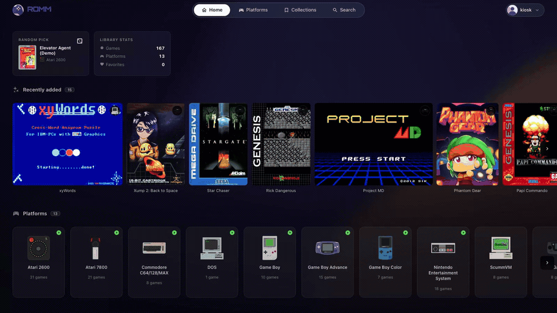
Task: Open the Phantom Gear game cover
Action: 467,144
